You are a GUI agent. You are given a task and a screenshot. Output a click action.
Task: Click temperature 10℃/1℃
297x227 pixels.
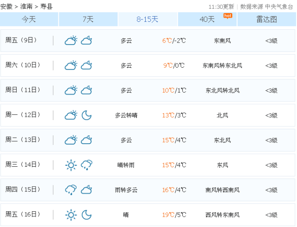tap(174, 90)
